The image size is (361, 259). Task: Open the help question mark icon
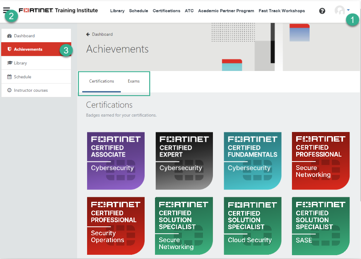[322, 11]
